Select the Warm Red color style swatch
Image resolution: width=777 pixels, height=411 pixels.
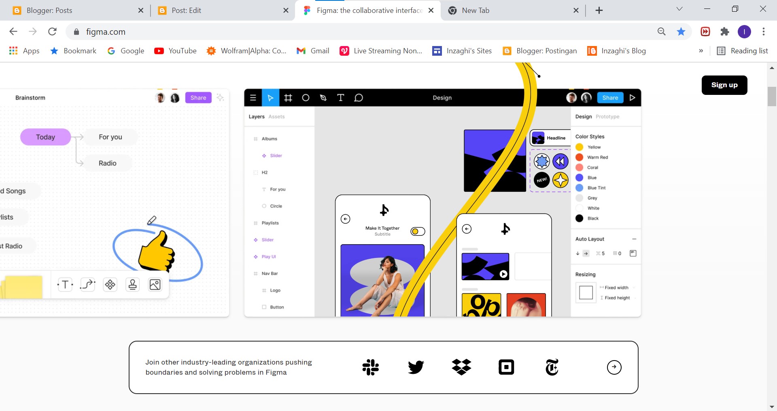580,157
